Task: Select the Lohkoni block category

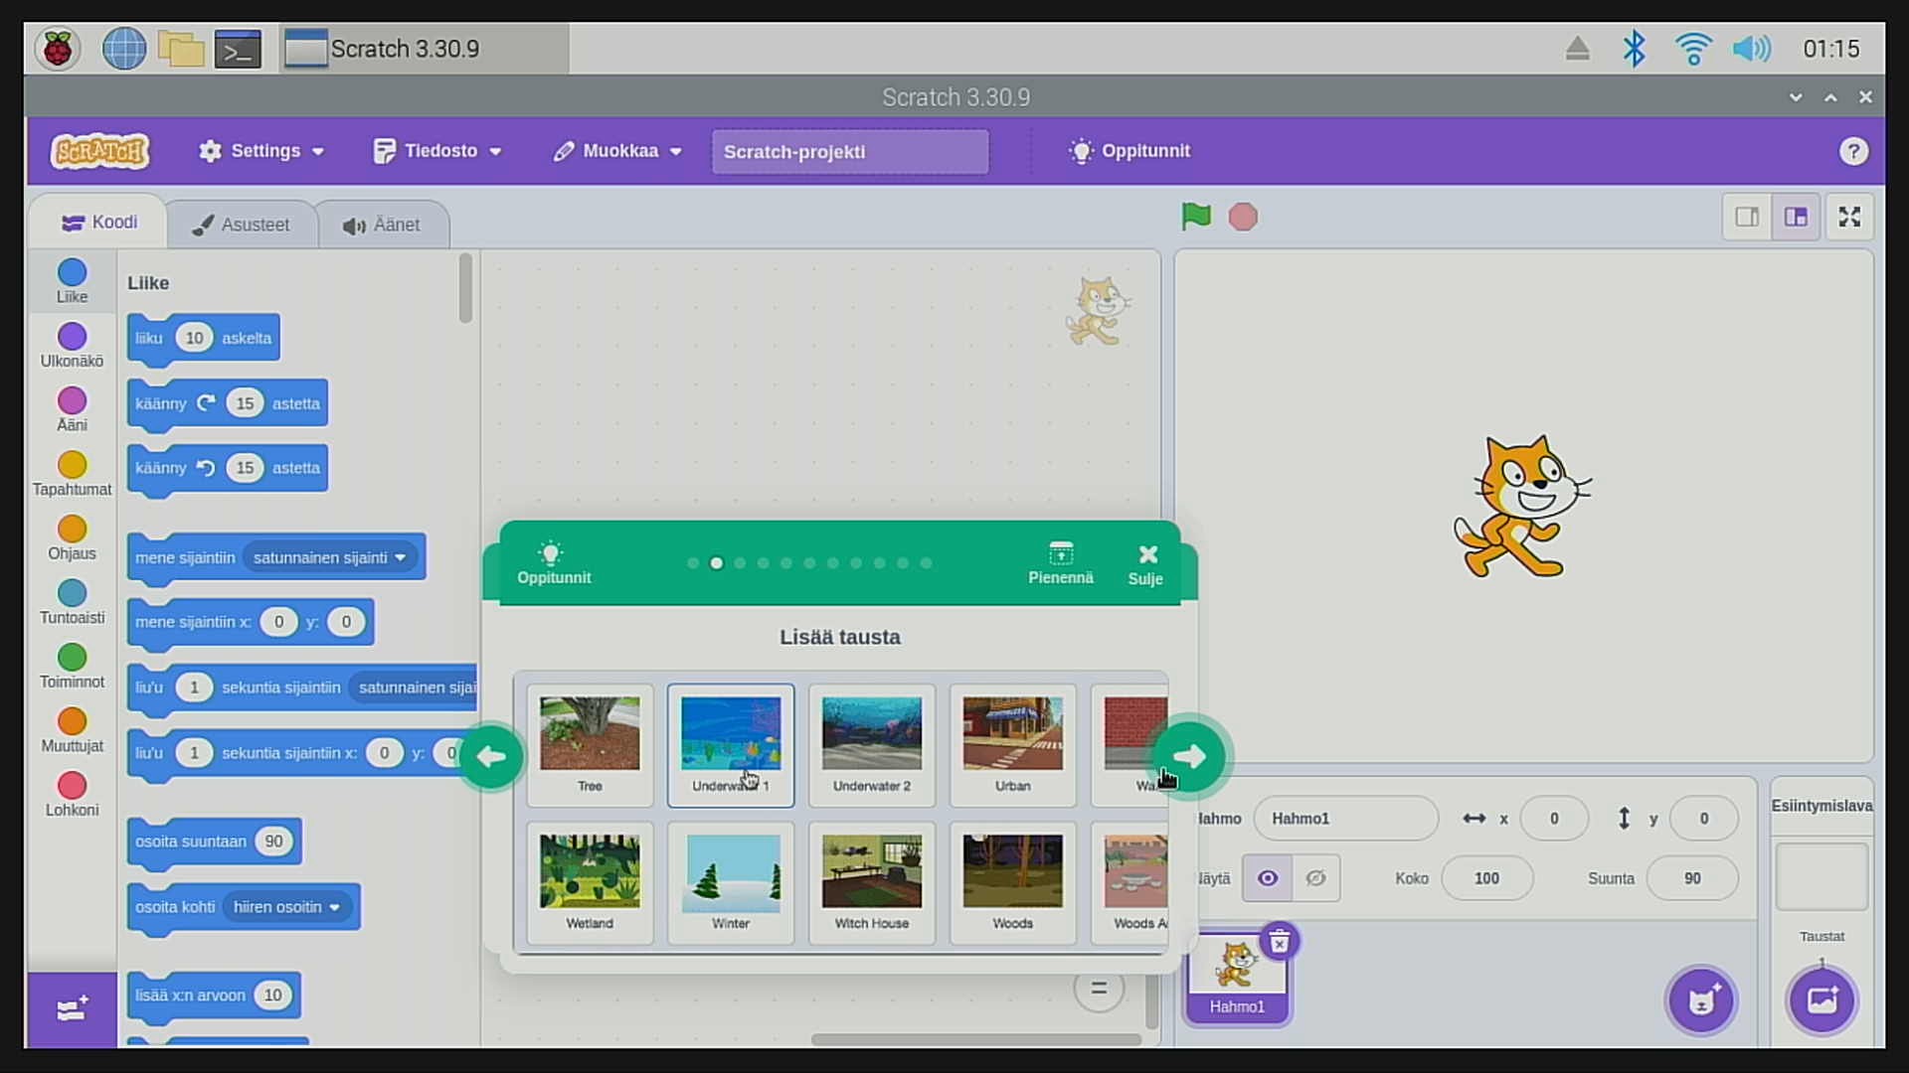Action: pos(72,795)
